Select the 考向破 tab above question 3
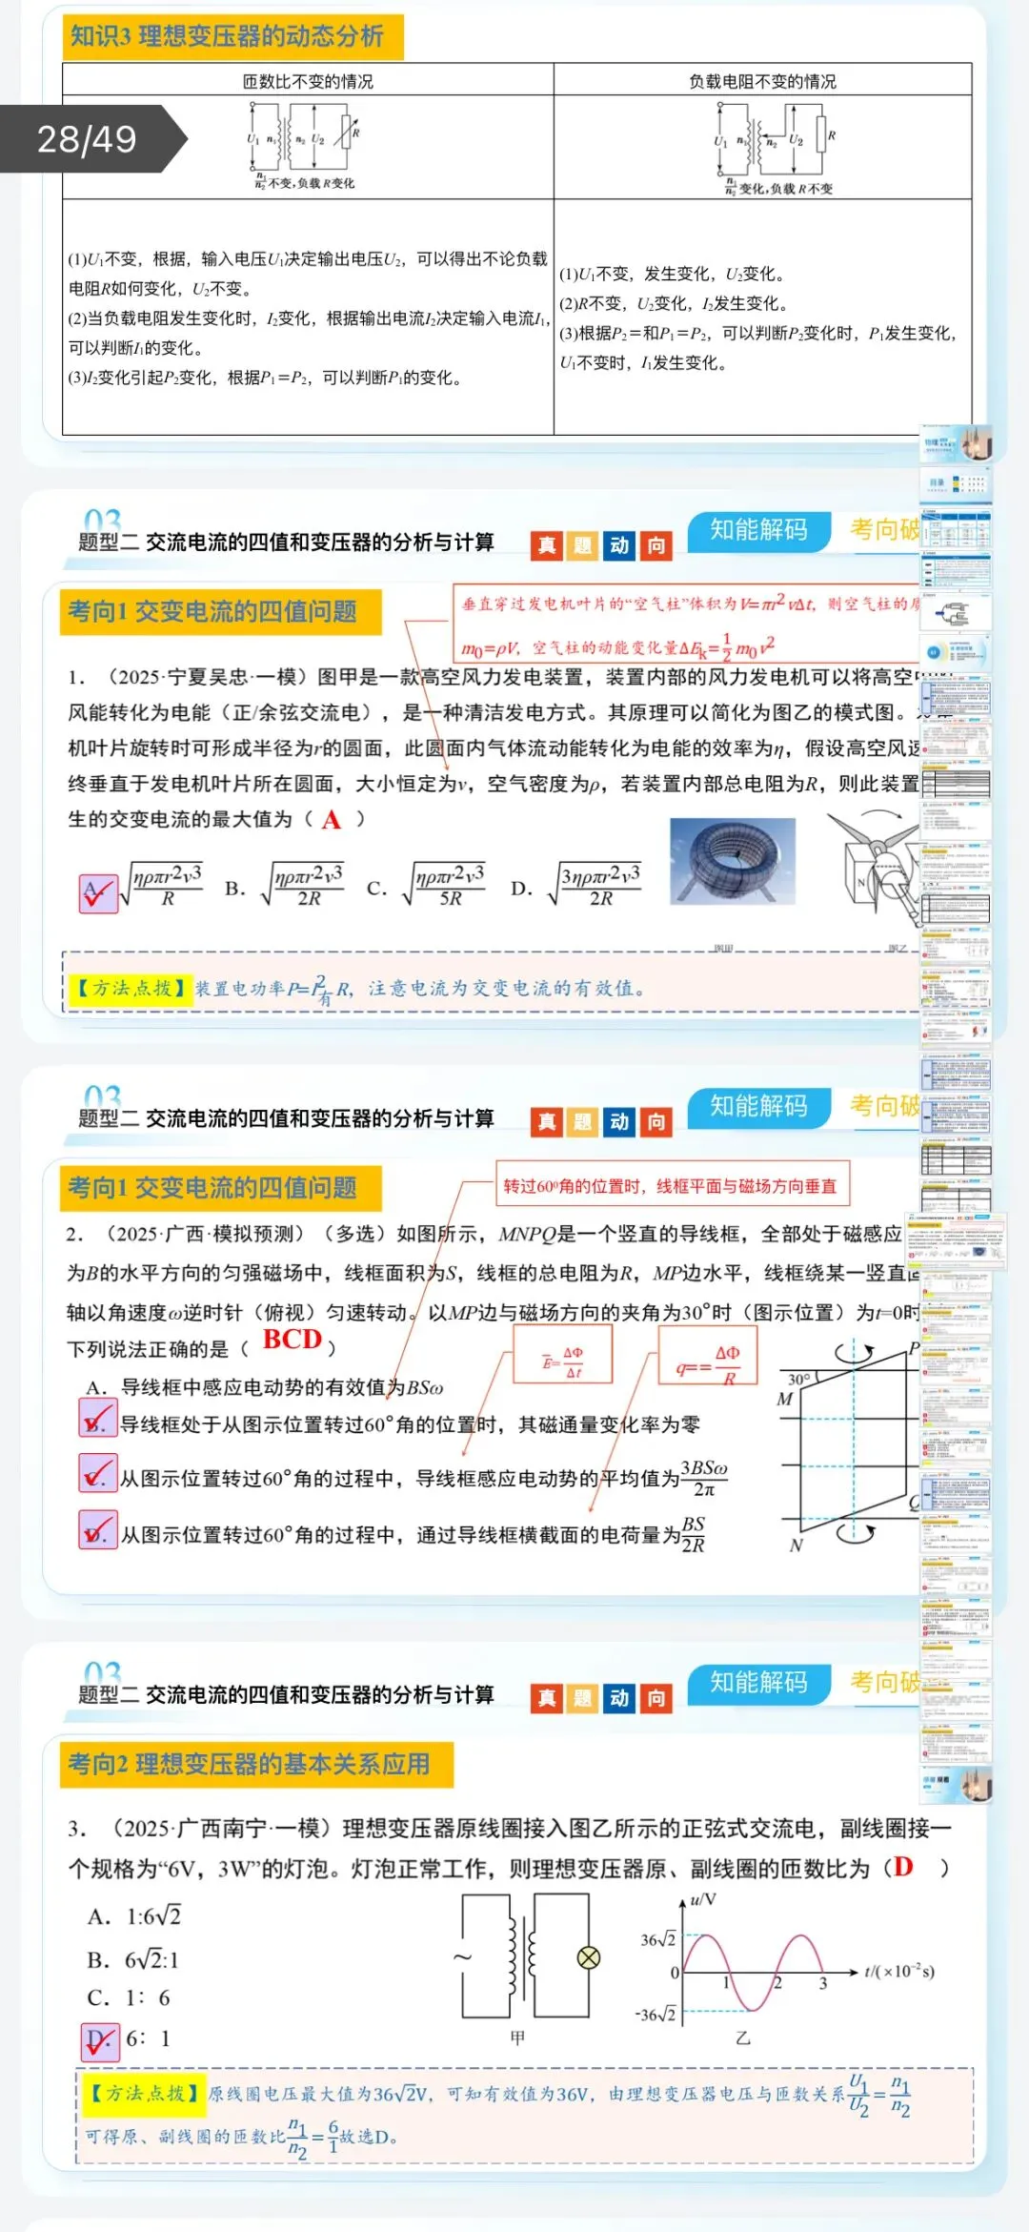Viewport: 1029px width, 2232px height. (x=884, y=1682)
